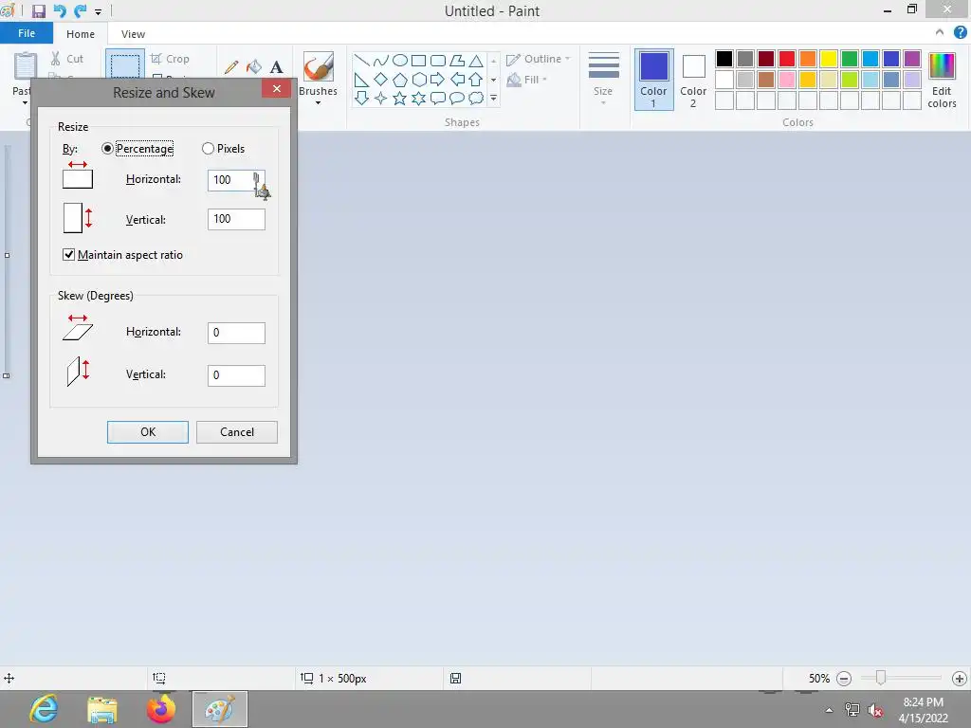Click the Resize Horizontal percentage field
The image size is (971, 728).
tap(236, 180)
